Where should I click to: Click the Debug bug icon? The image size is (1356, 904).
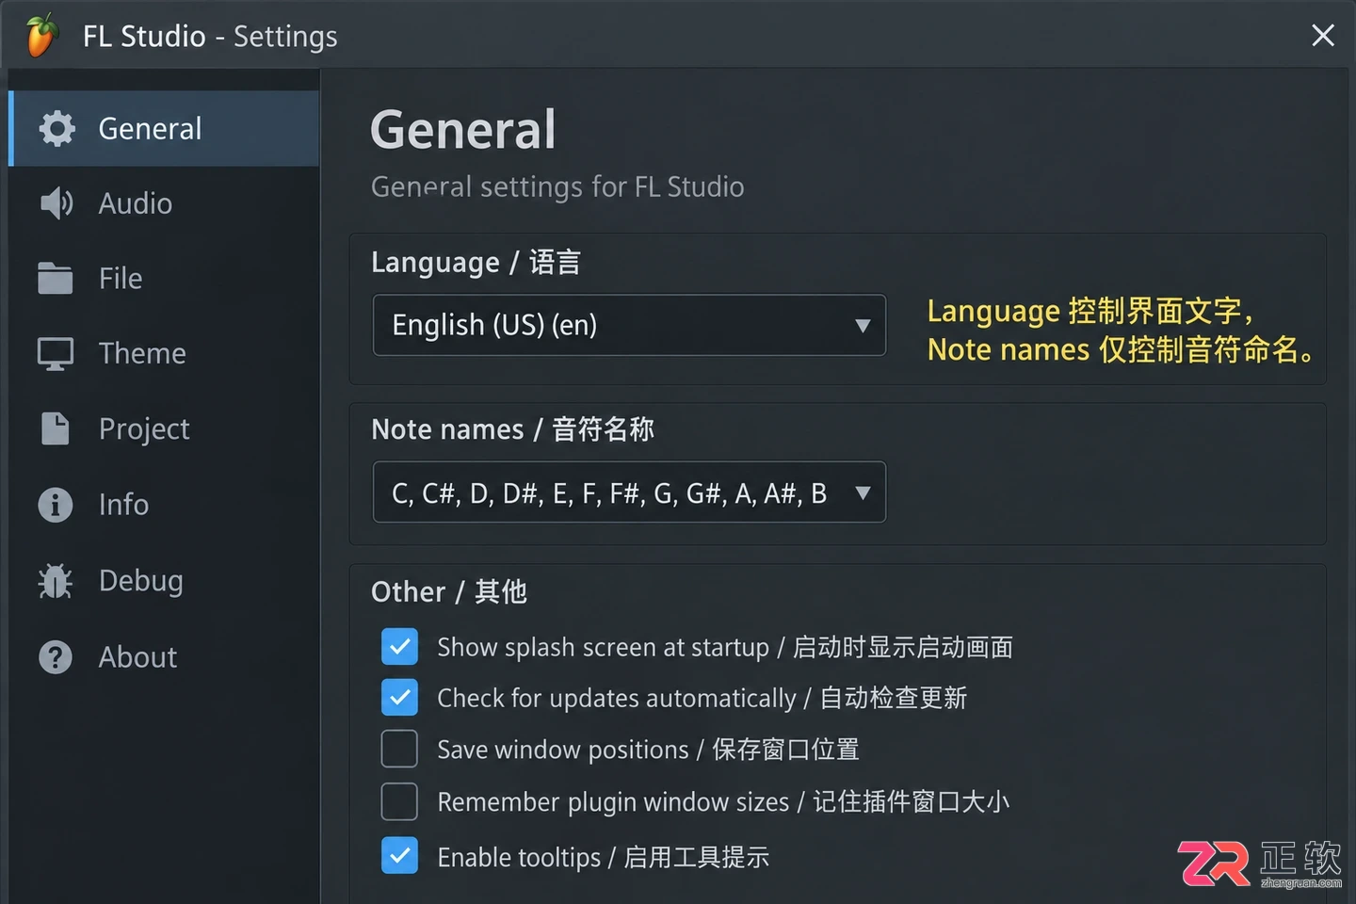tap(56, 581)
